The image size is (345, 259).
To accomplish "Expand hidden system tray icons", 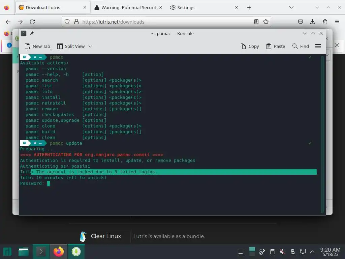I will [x=312, y=252].
